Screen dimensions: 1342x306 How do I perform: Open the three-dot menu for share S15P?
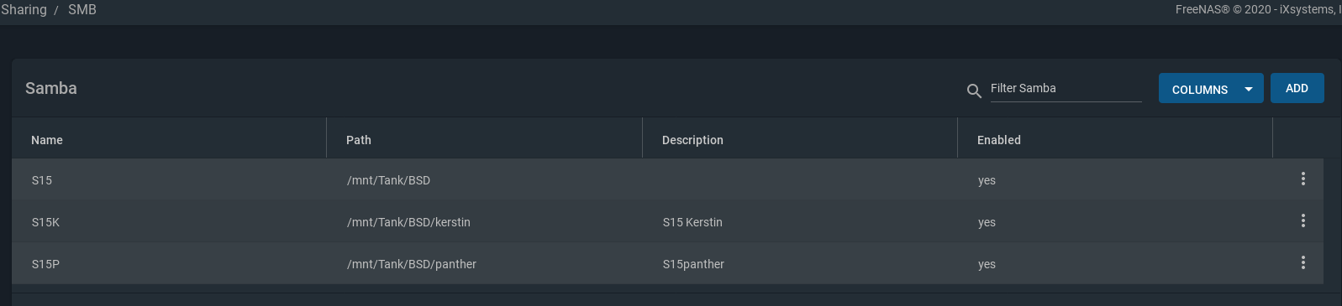pos(1303,263)
